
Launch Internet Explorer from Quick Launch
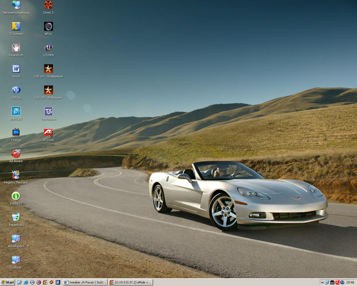tap(26, 282)
